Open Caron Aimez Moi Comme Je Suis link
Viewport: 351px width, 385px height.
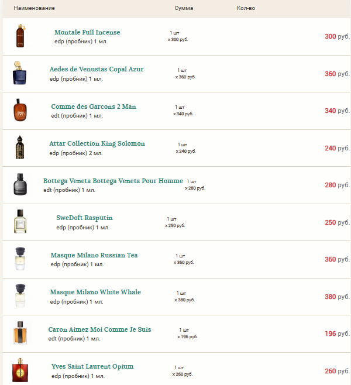tap(99, 329)
